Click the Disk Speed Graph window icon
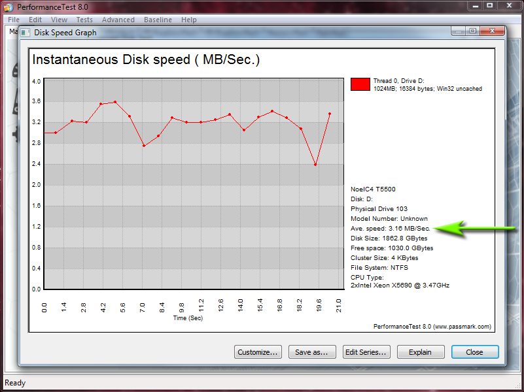 click(26, 33)
